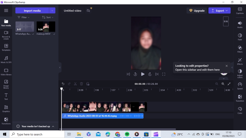
Task: Fit timeline to screen
Action: (x=229, y=84)
